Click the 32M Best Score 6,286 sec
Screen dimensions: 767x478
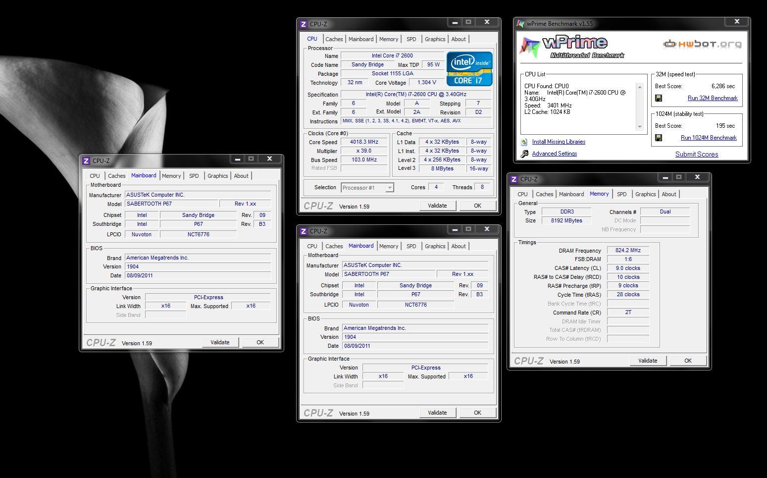click(x=723, y=86)
